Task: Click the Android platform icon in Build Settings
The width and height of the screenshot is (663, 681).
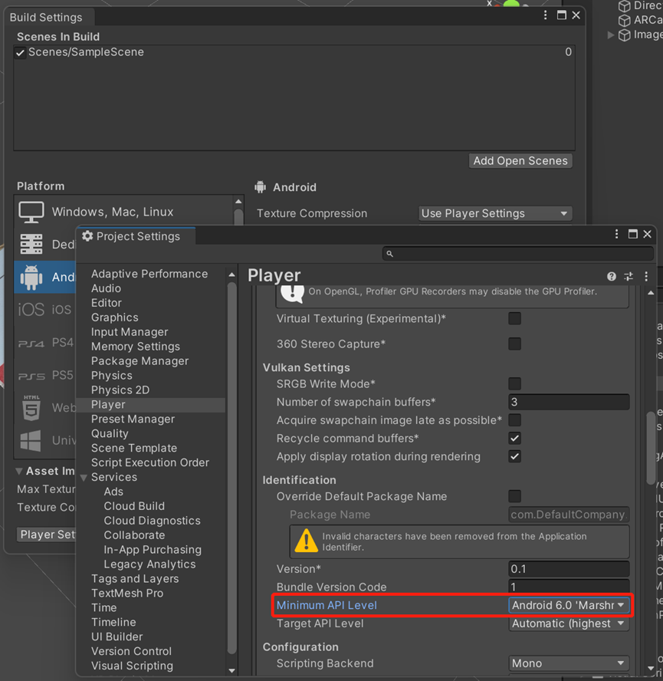Action: [31, 277]
